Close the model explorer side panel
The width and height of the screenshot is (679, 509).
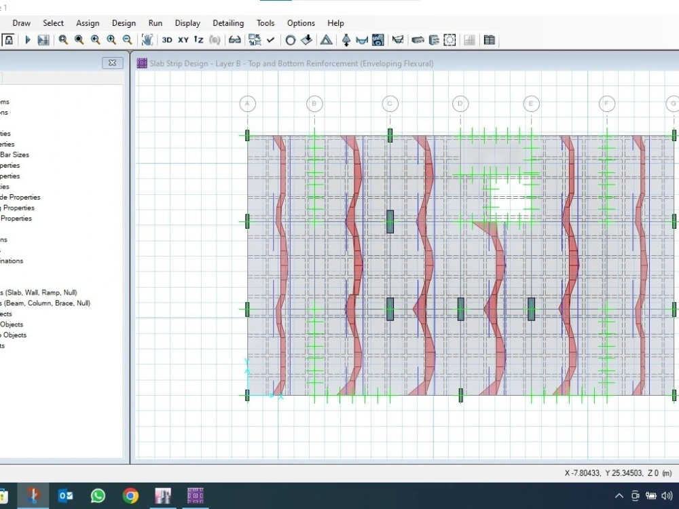point(112,62)
